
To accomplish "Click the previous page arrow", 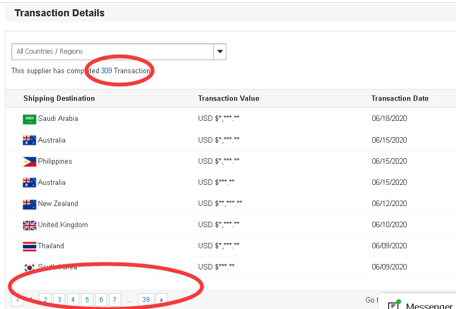I will pos(17,299).
